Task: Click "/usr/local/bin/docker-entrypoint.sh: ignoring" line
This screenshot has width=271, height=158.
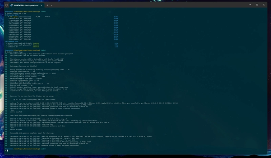Action: (41, 115)
